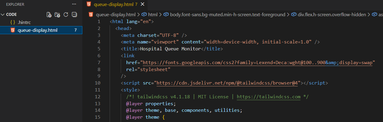Open the Google Fonts stylesheet URL

[x=257, y=63]
